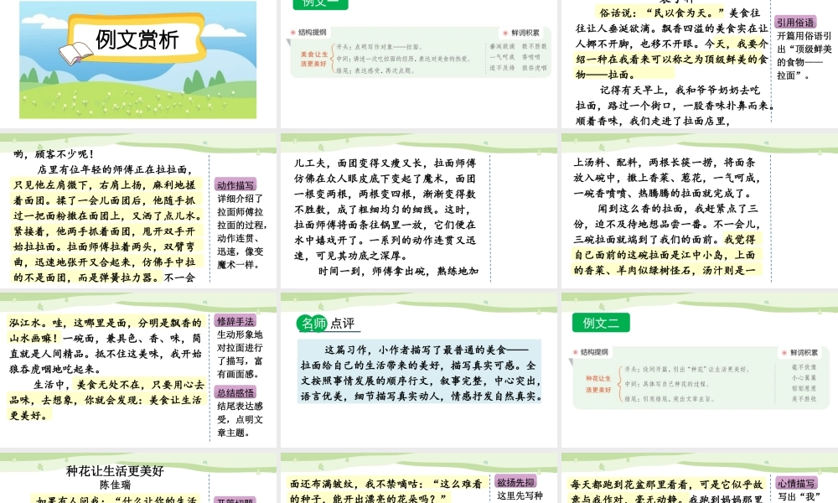Image resolution: width=838 pixels, height=503 pixels.
Task: Click the outline line 结尾：引用结尾，突出文章主旨
Action: [x=669, y=399]
